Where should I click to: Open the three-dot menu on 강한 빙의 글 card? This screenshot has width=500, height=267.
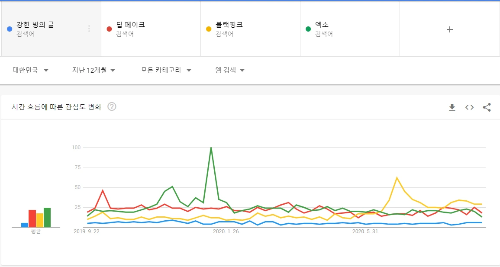click(89, 28)
